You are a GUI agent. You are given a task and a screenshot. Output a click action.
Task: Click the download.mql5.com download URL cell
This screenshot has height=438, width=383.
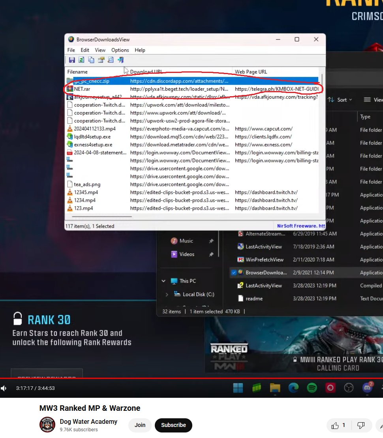(179, 136)
